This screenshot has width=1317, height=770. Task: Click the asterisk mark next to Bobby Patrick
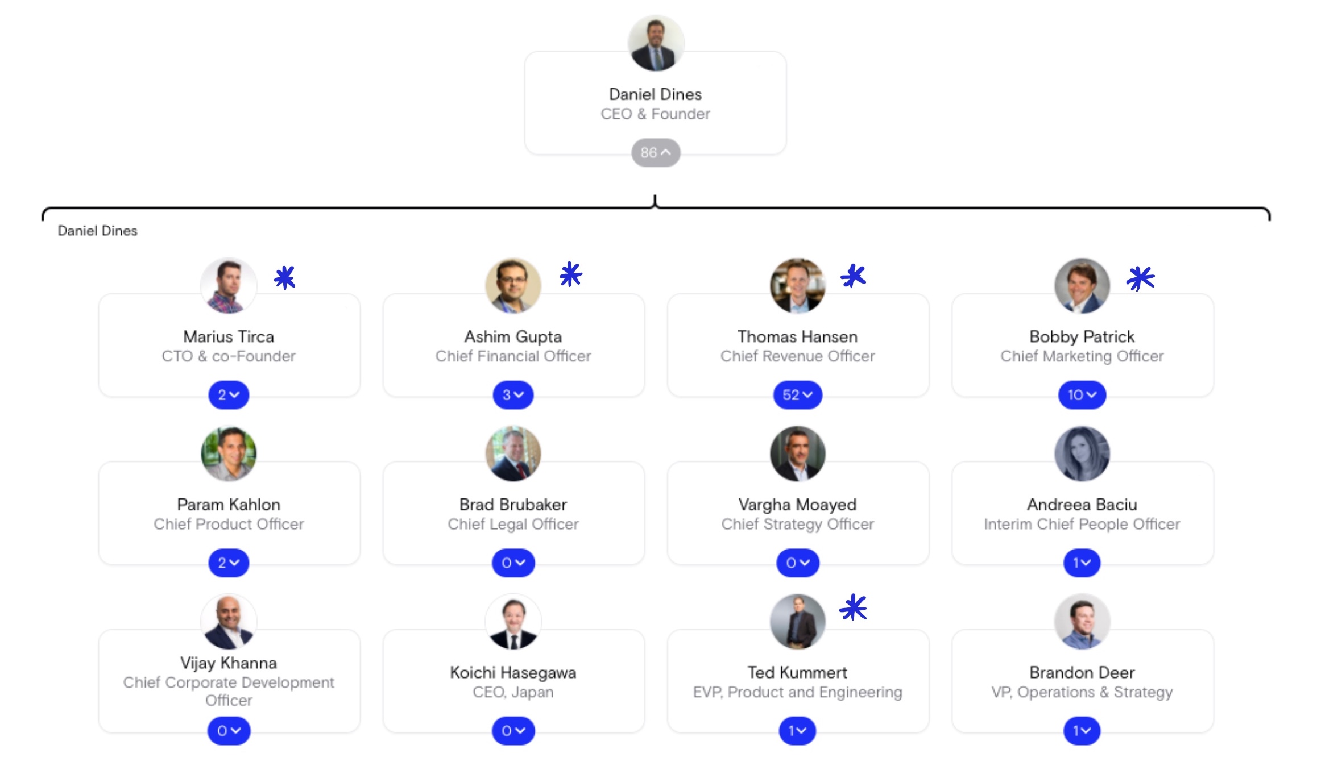[x=1140, y=278]
